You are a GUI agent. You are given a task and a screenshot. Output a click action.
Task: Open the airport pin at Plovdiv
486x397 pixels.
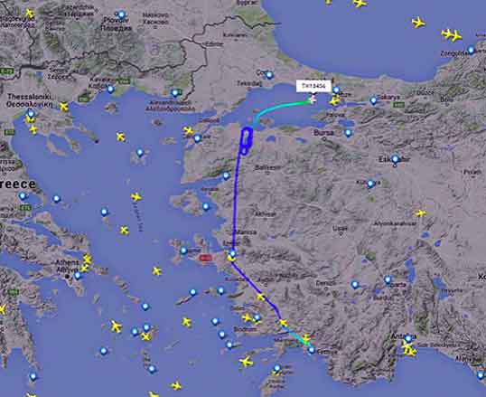pyautogui.click(x=121, y=14)
